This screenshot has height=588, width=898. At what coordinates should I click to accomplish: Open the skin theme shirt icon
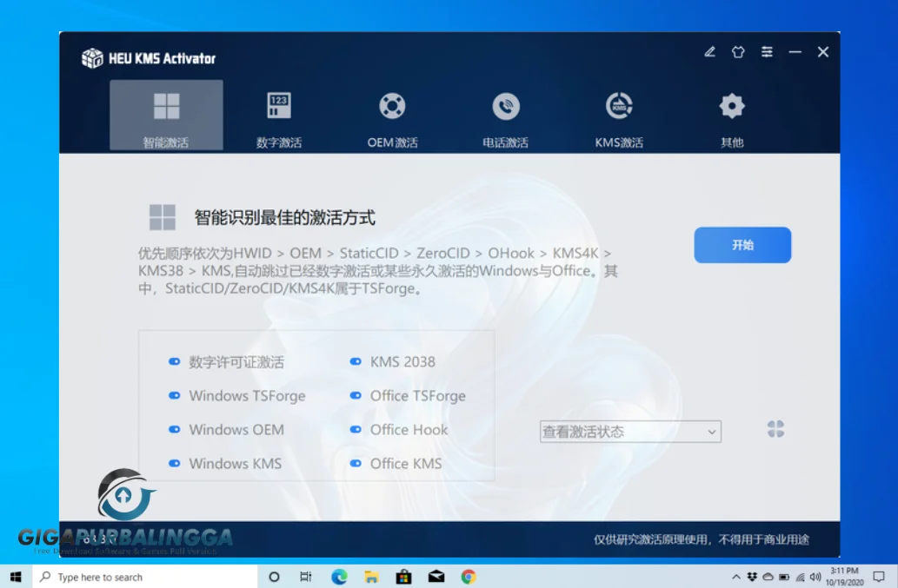tap(738, 52)
